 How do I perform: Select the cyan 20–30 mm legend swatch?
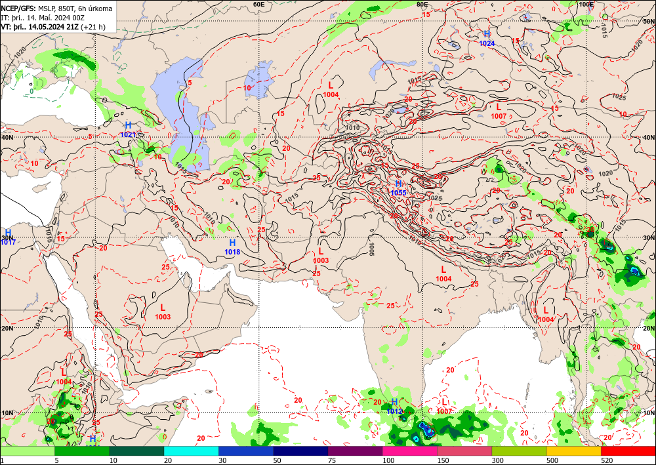coord(191,451)
